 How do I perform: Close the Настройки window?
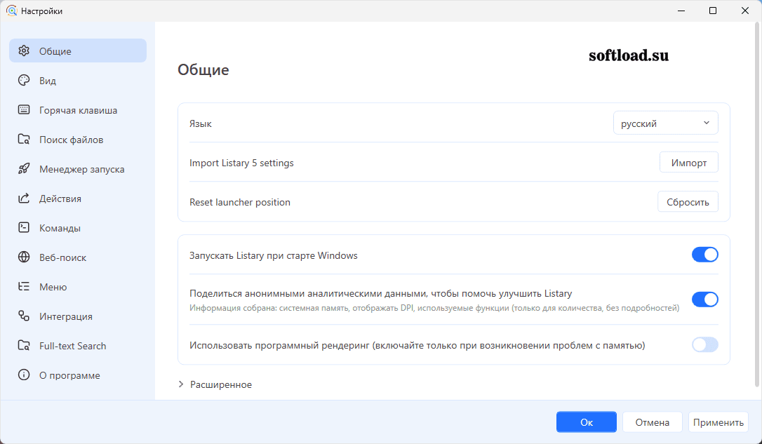(x=744, y=11)
